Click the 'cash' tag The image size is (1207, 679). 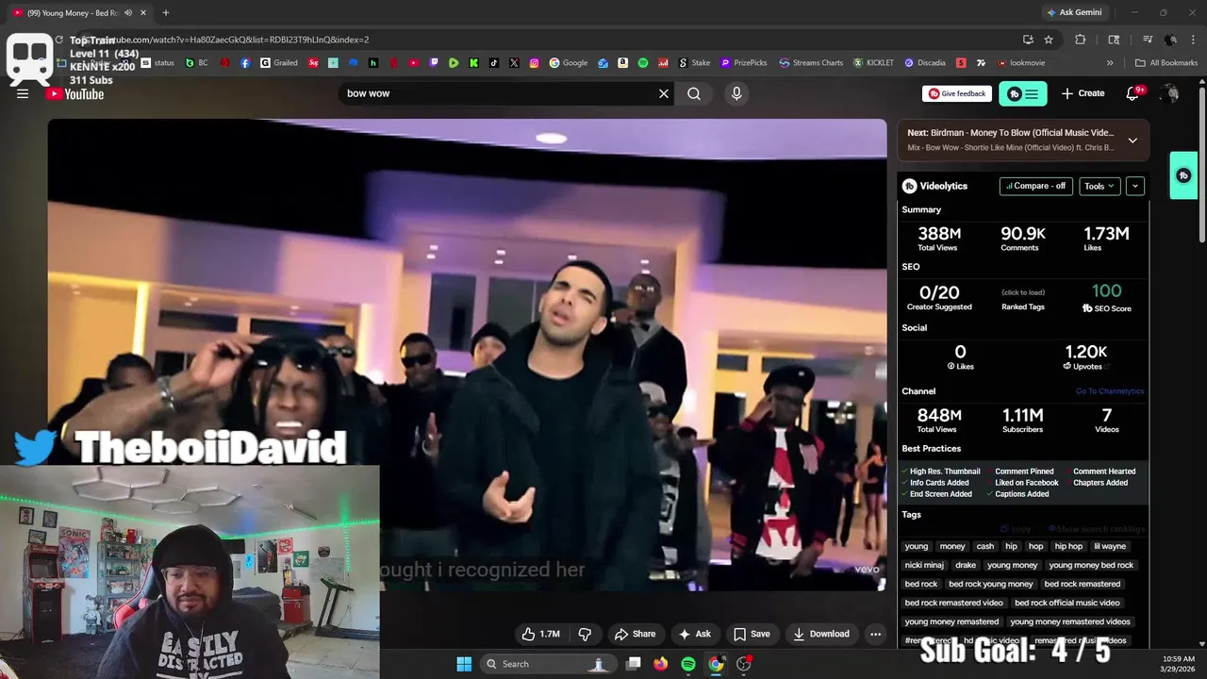point(985,546)
